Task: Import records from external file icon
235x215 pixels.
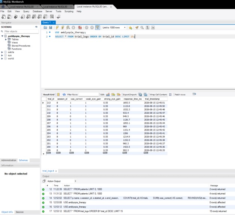Action: (x=145, y=95)
